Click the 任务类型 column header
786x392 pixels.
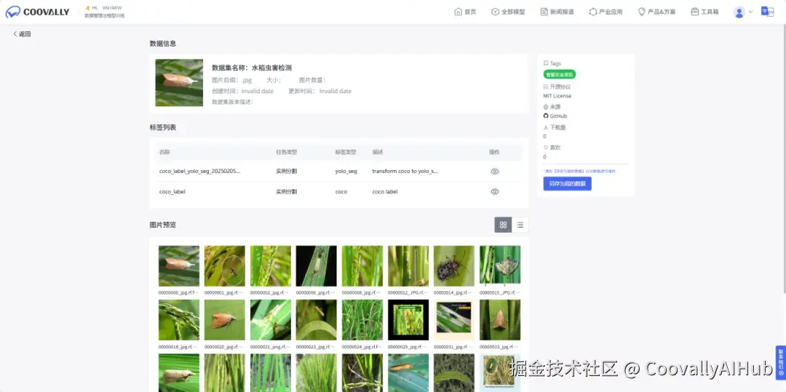[286, 152]
